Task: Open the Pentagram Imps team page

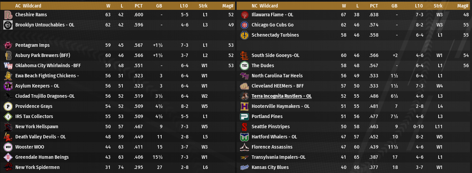Action: coord(32,45)
